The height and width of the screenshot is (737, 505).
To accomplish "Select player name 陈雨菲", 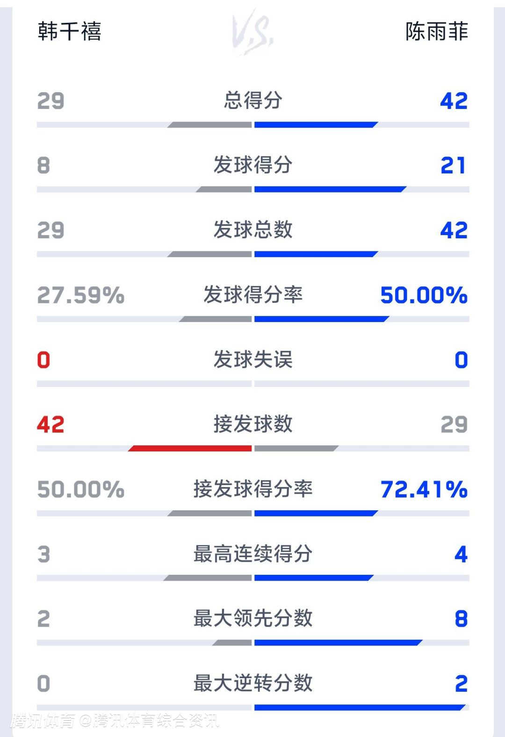I will click(436, 32).
